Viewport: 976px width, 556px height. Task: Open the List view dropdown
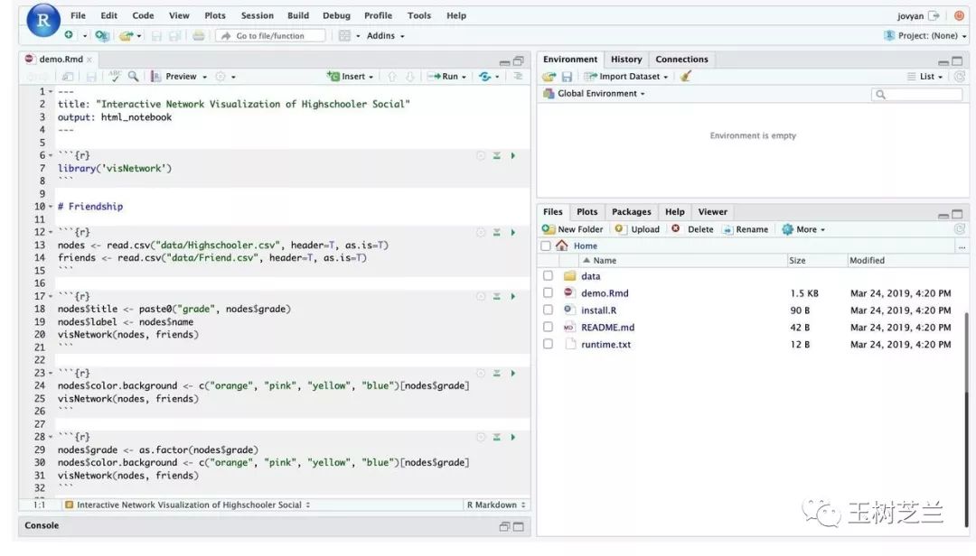coord(925,77)
